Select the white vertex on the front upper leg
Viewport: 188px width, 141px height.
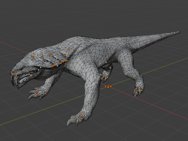(x=84, y=63)
